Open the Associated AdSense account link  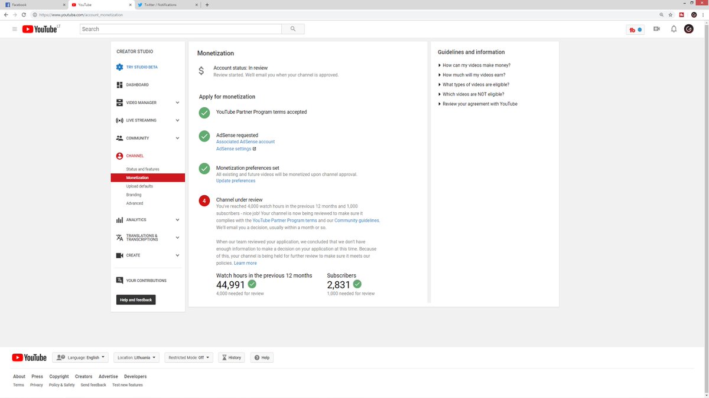(245, 142)
